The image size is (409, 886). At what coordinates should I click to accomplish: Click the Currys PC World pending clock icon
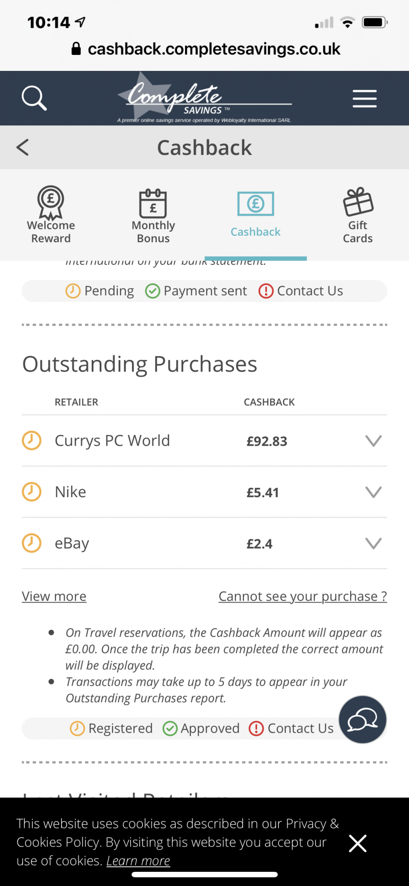coord(31,441)
